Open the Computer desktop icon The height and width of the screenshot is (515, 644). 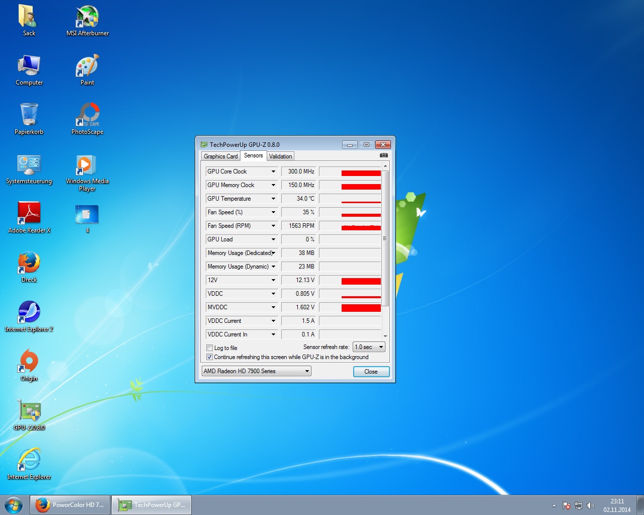29,69
